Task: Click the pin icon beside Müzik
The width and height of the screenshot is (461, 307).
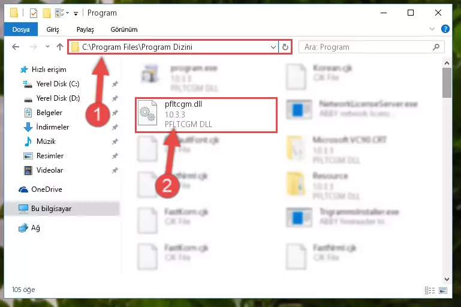Action: point(115,142)
